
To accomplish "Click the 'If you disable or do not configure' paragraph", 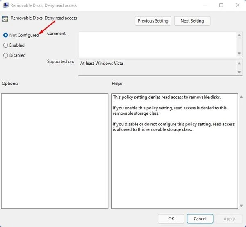I will tap(174, 127).
